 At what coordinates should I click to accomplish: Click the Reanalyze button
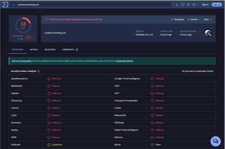pyautogui.click(x=178, y=20)
